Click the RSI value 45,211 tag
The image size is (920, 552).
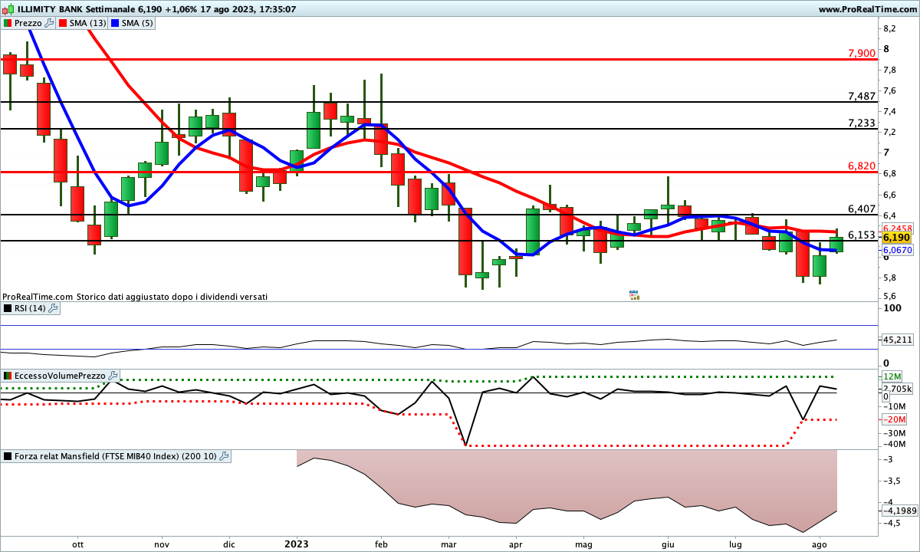(898, 339)
